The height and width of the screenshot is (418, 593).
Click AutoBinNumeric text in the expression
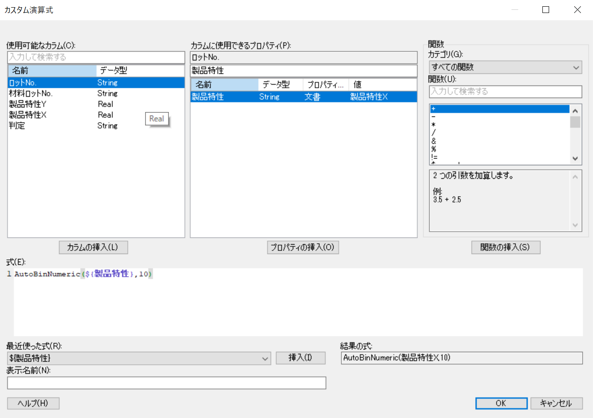47,274
